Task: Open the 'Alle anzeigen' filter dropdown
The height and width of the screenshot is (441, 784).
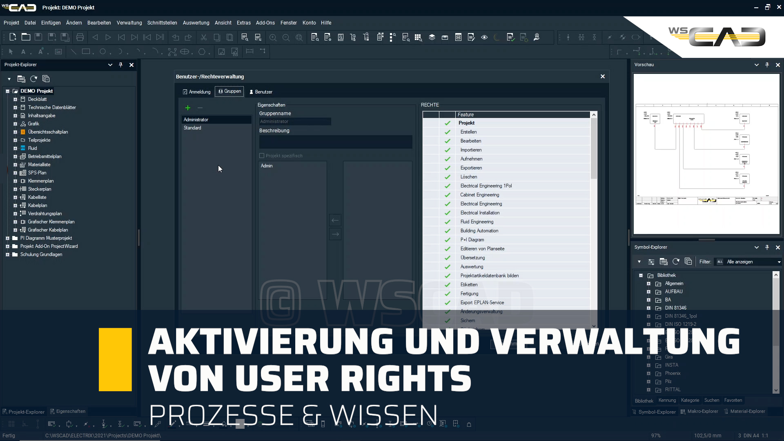Action: [x=779, y=262]
